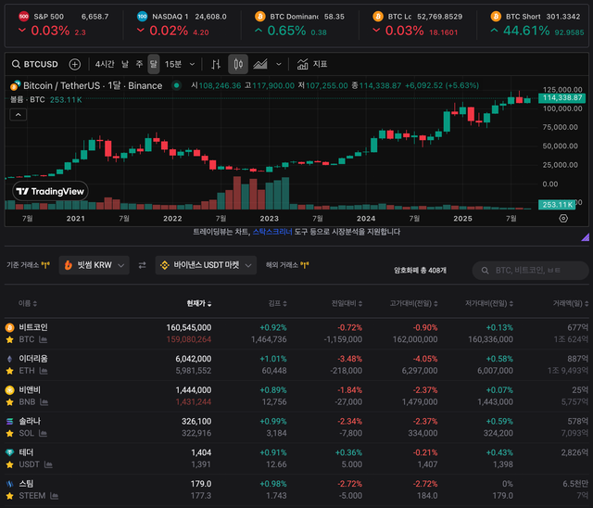This screenshot has height=508, width=593.
Task: Open the 바이낸스 USDT 마켓 dropdown
Action: [x=204, y=265]
